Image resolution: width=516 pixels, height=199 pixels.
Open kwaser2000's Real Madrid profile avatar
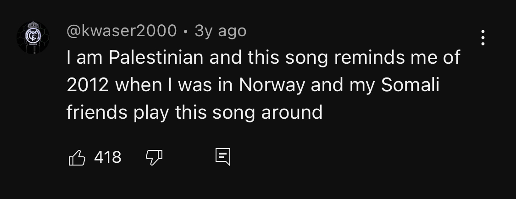(33, 38)
